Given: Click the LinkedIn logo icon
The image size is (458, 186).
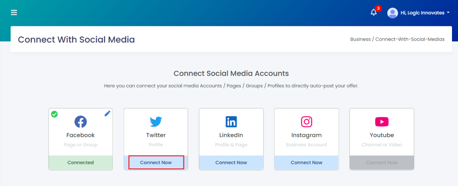Looking at the screenshot, I should point(231,122).
